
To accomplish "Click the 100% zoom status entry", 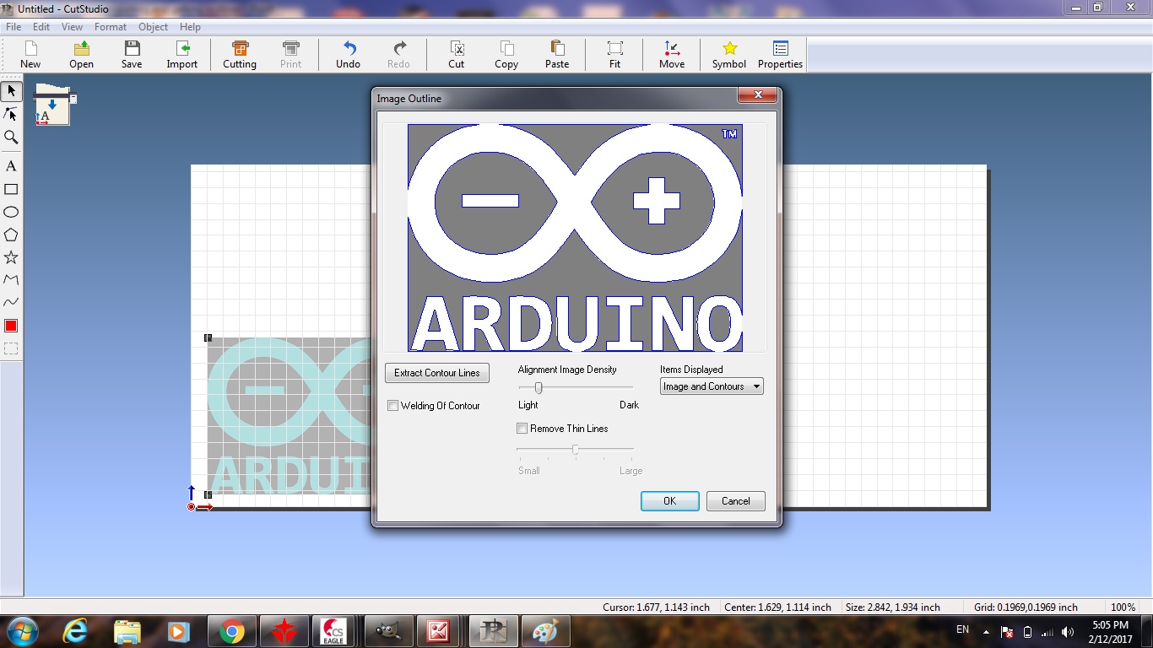I will [1123, 607].
